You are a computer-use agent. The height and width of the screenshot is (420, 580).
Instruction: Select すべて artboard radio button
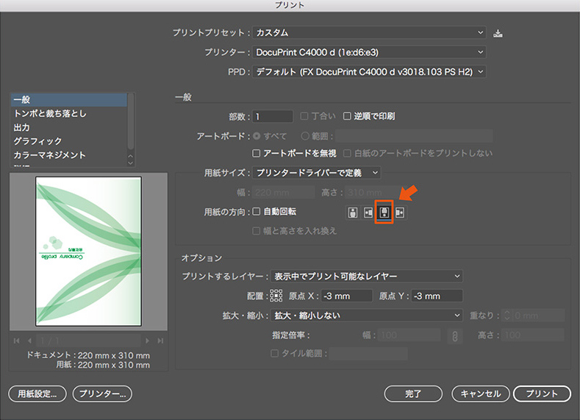pos(257,136)
